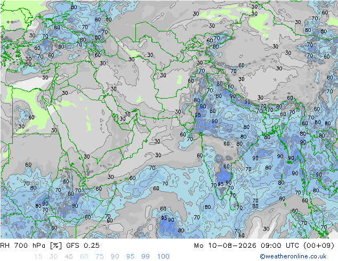Click the 'GFS 0.25' model label
This screenshot has height=261, width=338.
click(83, 246)
